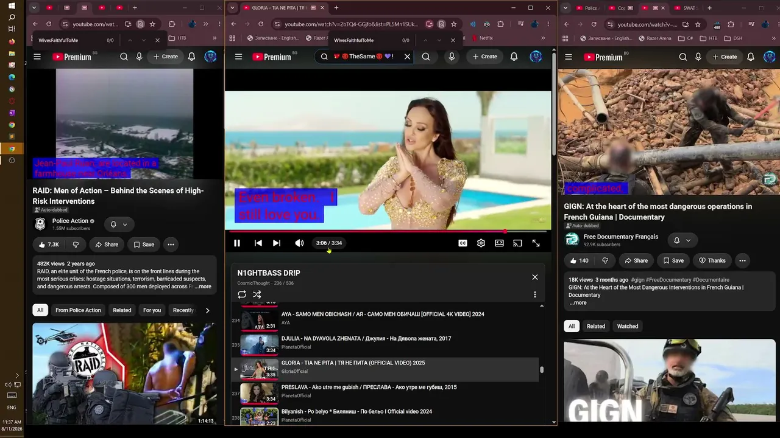The height and width of the screenshot is (438, 780).
Task: Share the RAID Men of Action video
Action: pos(106,245)
